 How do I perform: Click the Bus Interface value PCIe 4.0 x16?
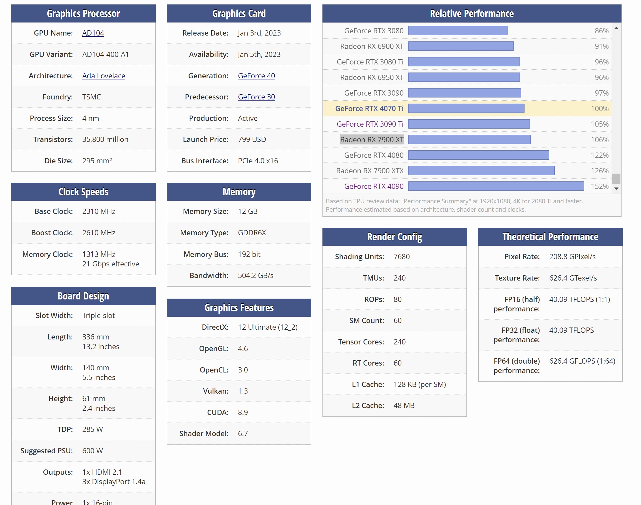point(258,161)
